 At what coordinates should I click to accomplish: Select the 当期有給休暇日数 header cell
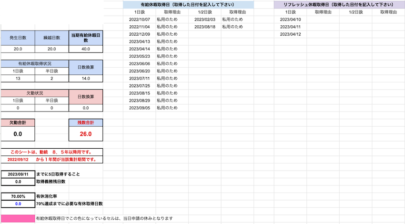85,38
